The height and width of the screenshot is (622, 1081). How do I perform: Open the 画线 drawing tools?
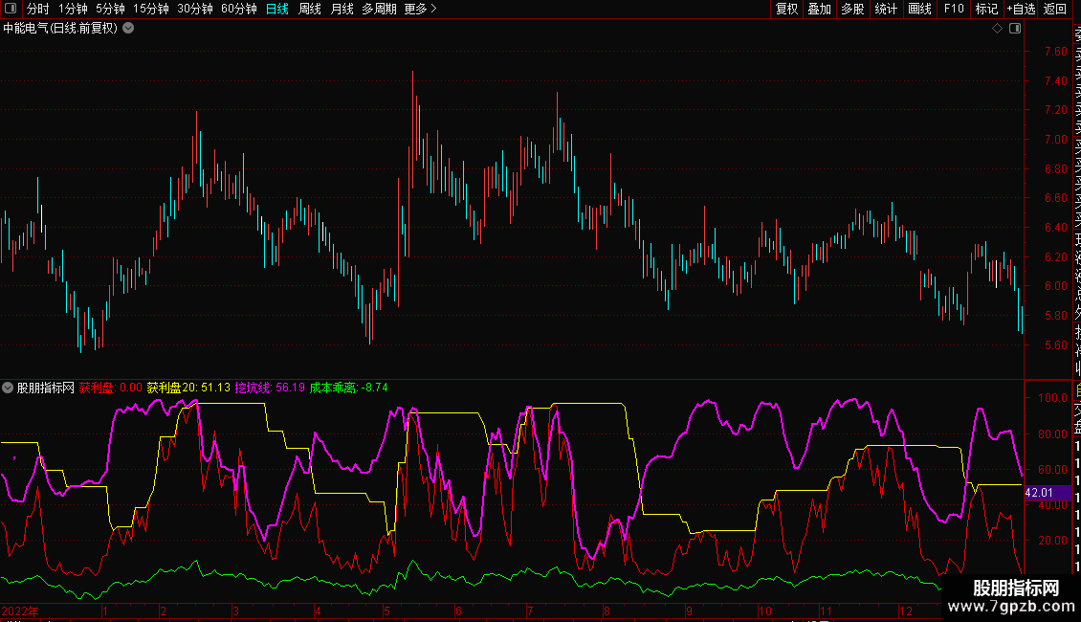click(919, 9)
